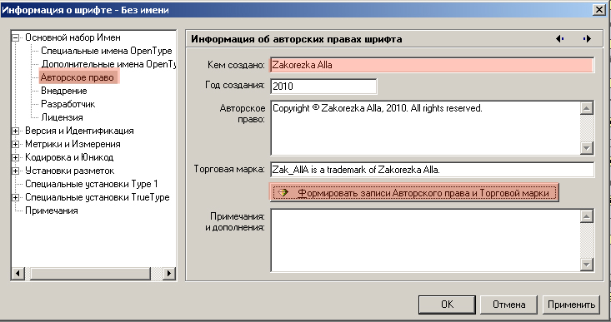Click the gem icon on the build records button

[283, 193]
